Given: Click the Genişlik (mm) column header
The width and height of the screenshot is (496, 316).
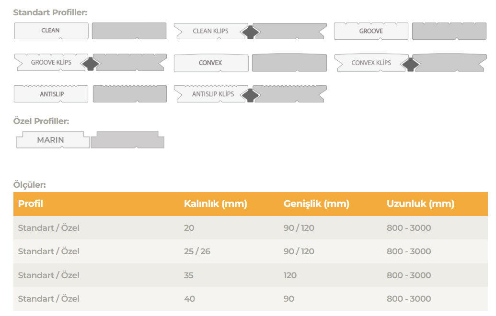Looking at the screenshot, I should [x=316, y=204].
